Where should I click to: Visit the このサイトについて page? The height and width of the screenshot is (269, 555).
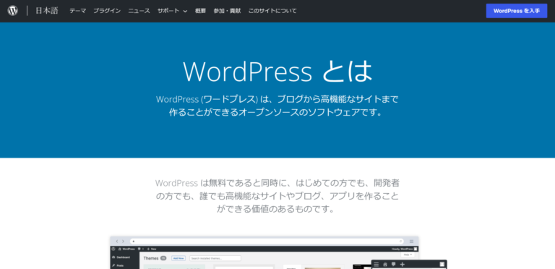pos(272,11)
